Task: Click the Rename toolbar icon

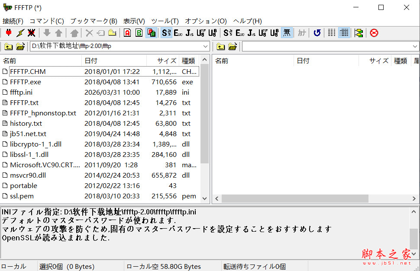Action: [101, 33]
